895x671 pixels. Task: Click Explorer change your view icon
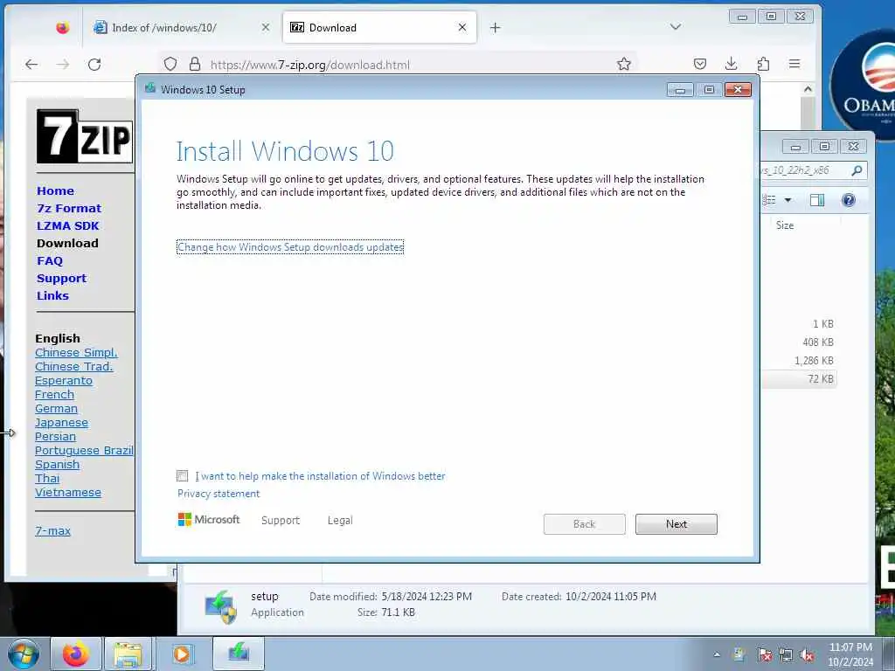pyautogui.click(x=769, y=200)
